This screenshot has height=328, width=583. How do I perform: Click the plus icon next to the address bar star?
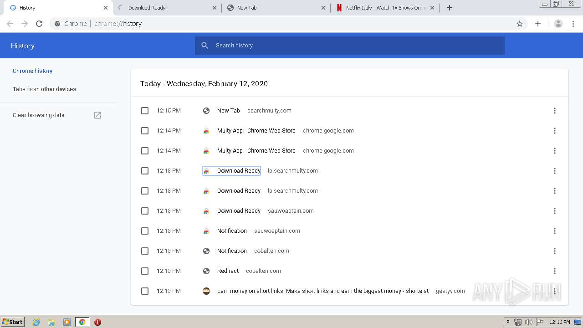pyautogui.click(x=538, y=24)
